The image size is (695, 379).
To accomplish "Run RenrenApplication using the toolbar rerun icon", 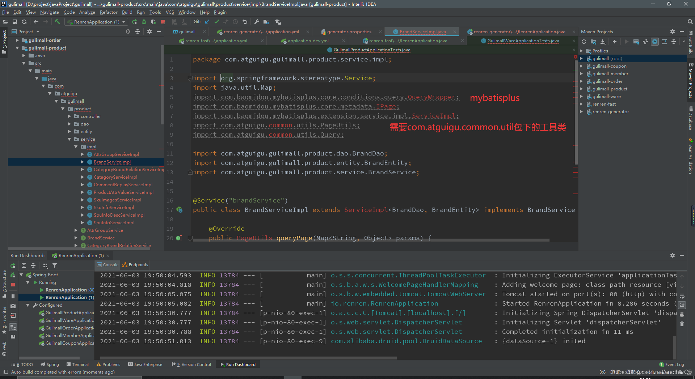I will pos(135,22).
